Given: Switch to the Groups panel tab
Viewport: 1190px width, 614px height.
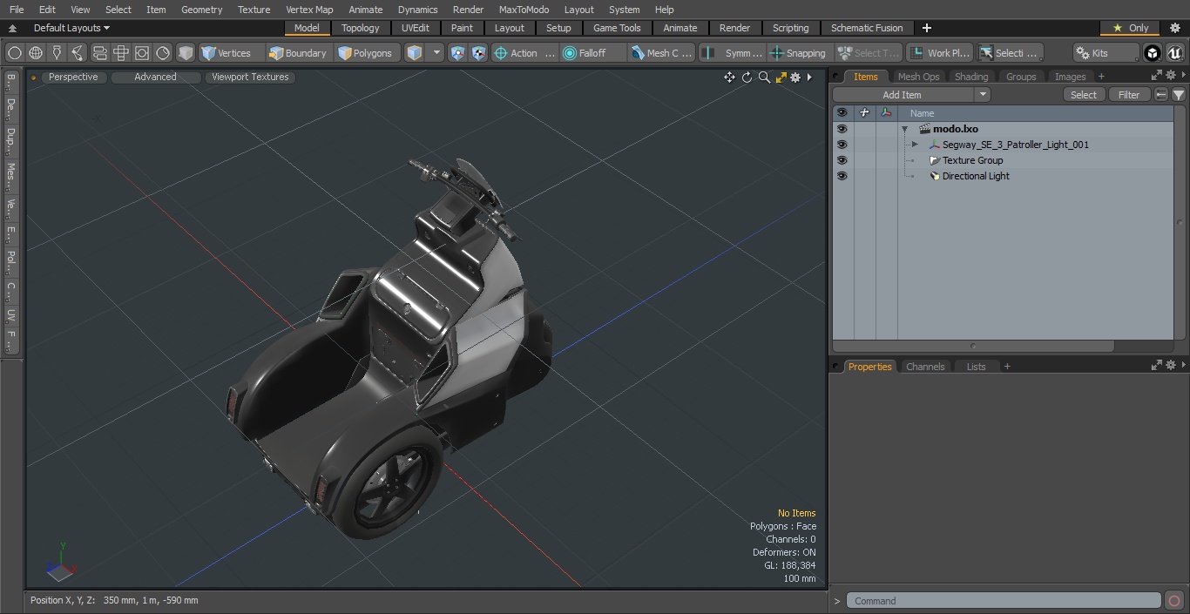Looking at the screenshot, I should 1021,77.
